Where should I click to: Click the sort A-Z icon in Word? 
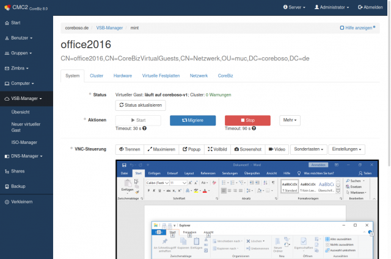(x=265, y=183)
